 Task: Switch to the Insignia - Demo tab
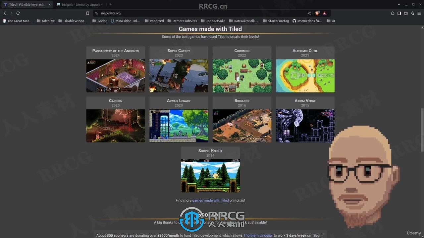(x=79, y=5)
